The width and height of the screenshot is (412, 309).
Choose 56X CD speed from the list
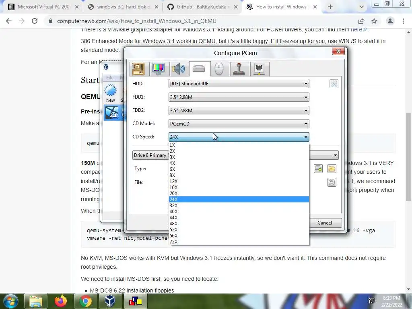point(239,236)
